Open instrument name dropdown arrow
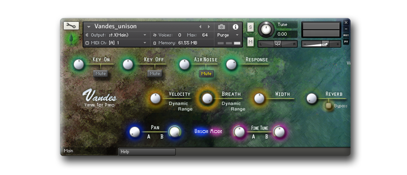Screen dimensions: 407x175 (x=89, y=27)
